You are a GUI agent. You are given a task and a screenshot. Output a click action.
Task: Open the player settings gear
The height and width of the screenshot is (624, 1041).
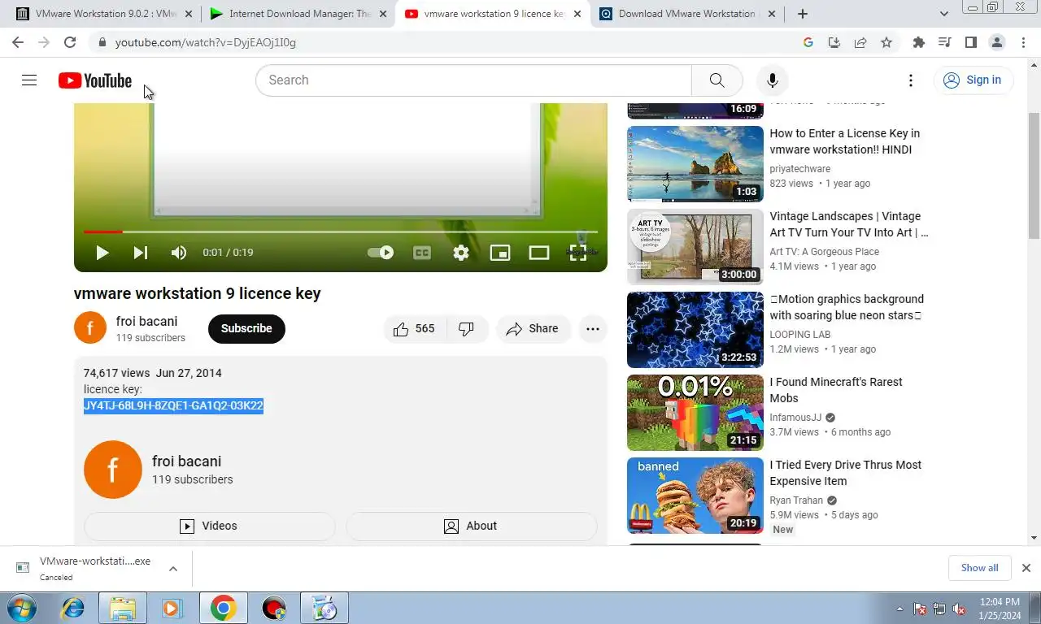click(461, 253)
